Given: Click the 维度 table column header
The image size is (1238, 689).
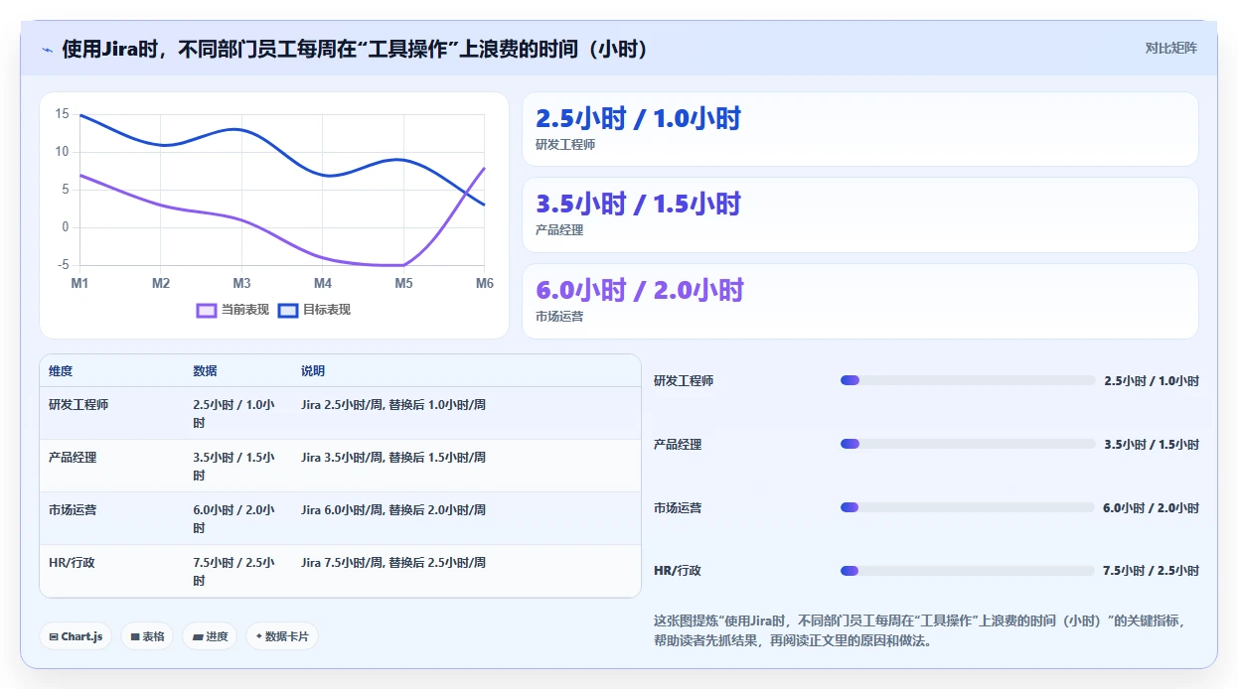Looking at the screenshot, I should tap(61, 371).
